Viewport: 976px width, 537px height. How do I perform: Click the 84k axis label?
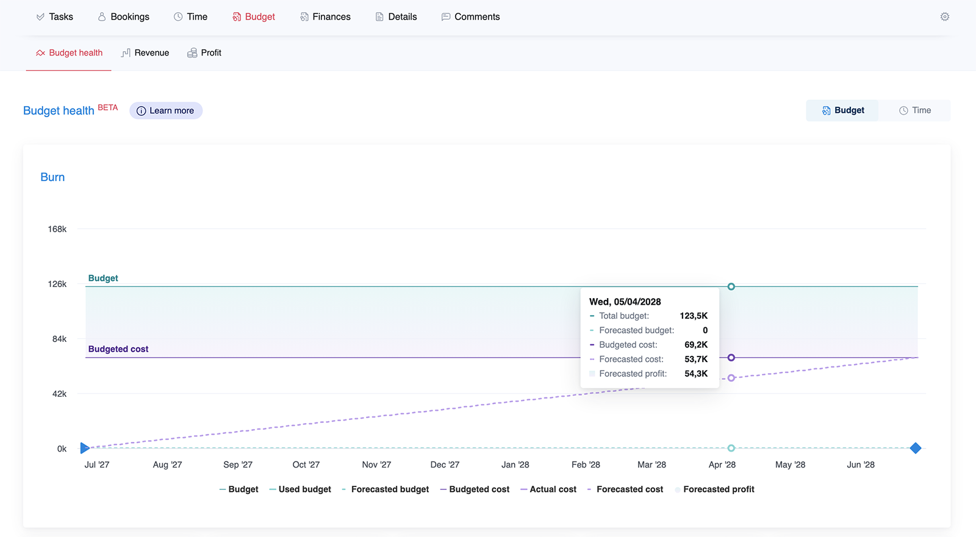click(x=59, y=339)
